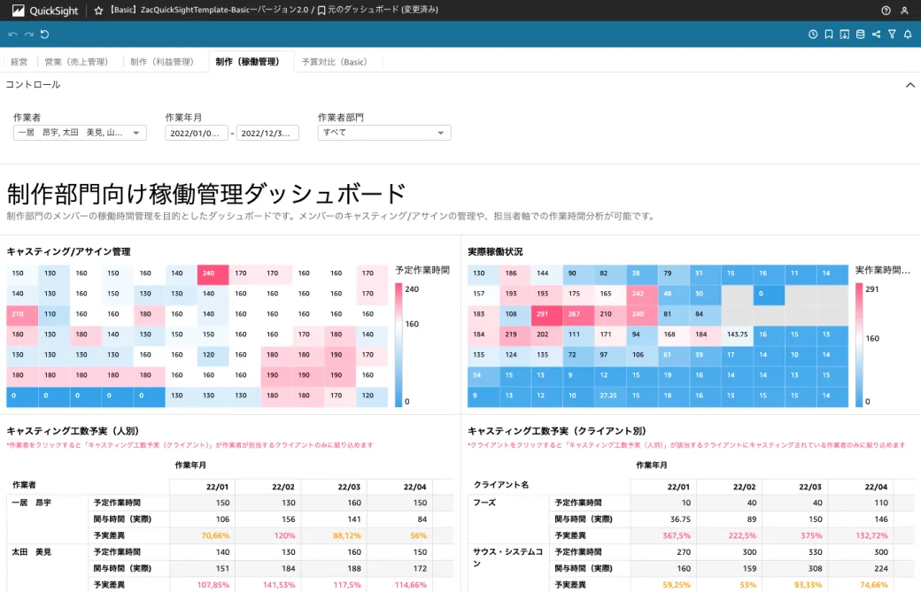
Task: Open the filter funnel icon
Action: 893,35
